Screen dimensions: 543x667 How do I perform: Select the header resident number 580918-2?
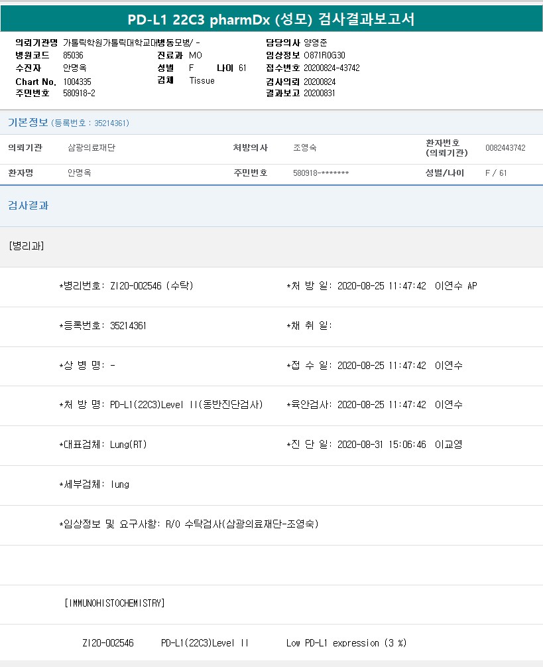tap(79, 93)
